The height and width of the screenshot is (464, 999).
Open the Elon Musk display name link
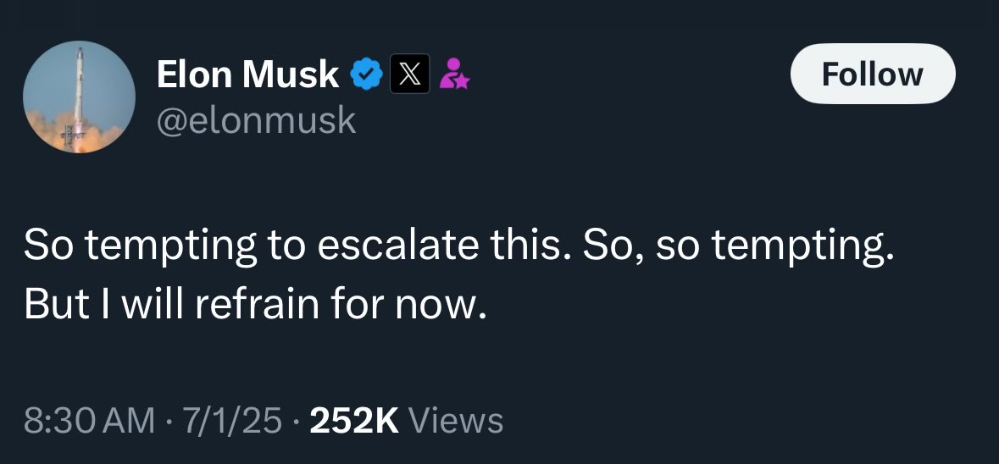point(247,75)
